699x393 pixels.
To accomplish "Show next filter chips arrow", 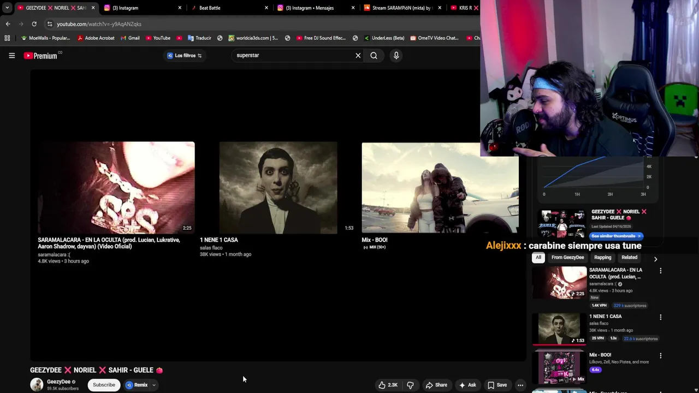I will [655, 259].
